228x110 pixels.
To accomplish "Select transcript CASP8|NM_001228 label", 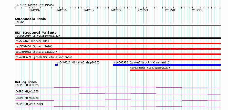I will (x=27, y=91).
